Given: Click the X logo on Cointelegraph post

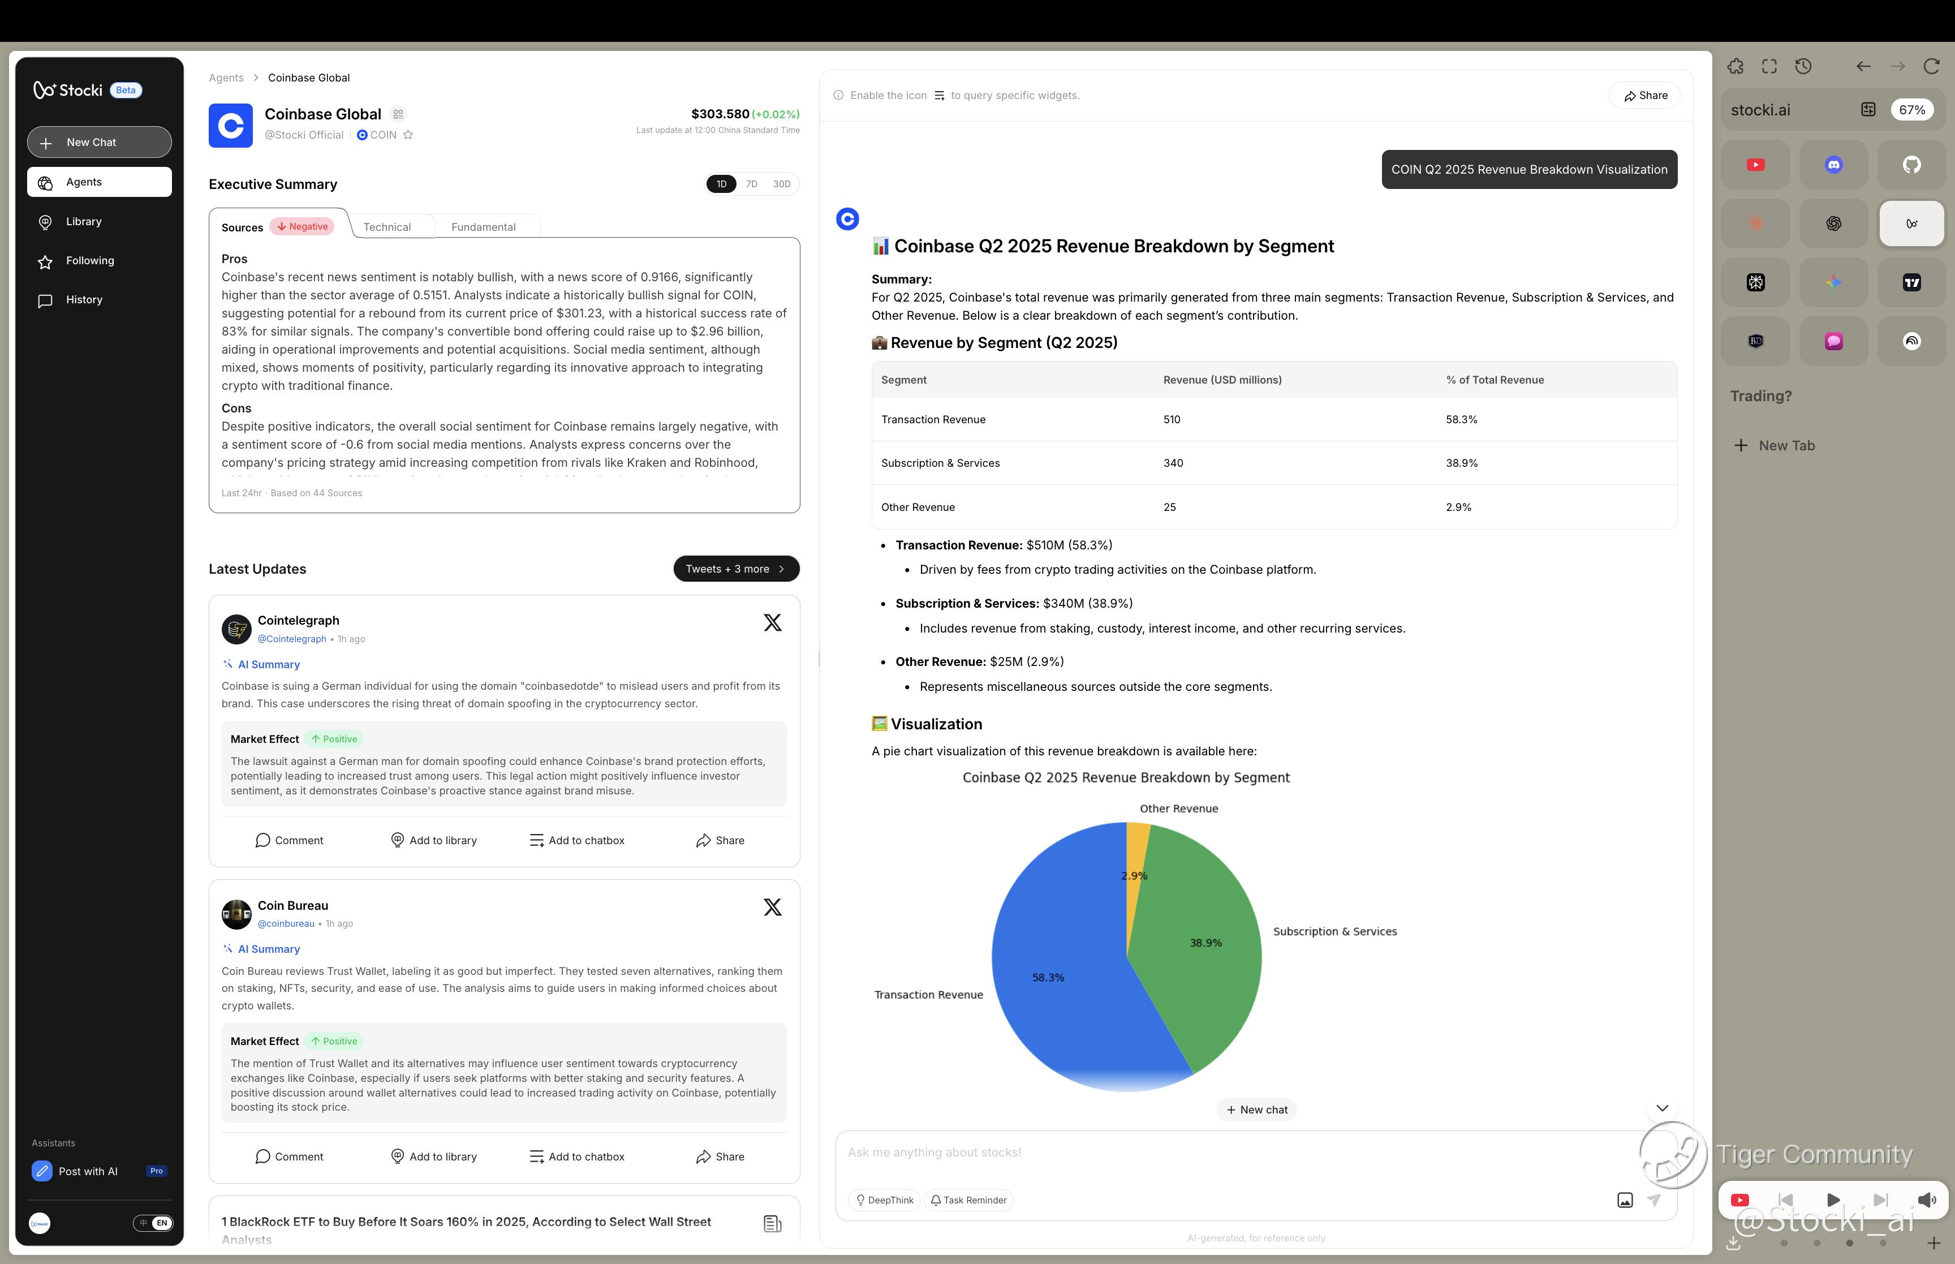Looking at the screenshot, I should coord(772,622).
